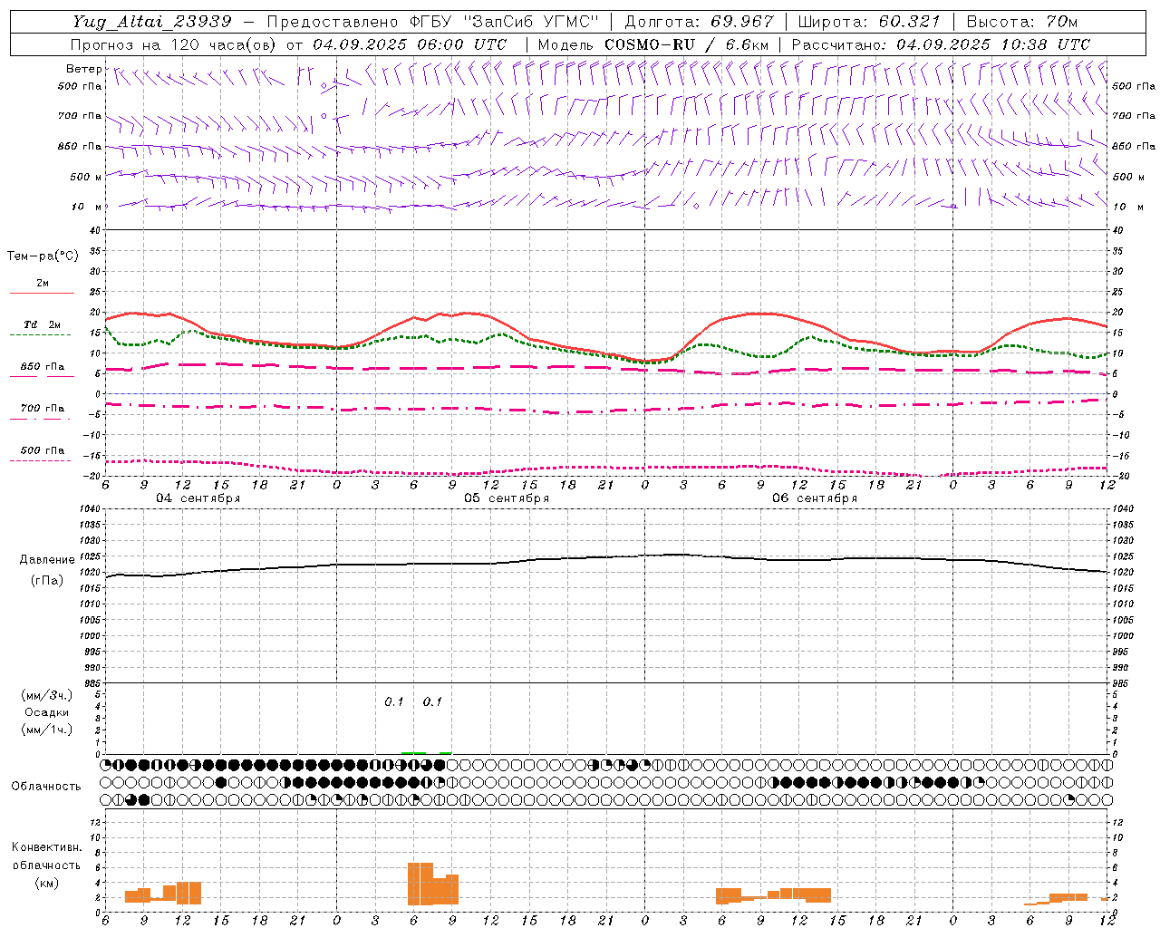Click the Широта: 60.321 header field

click(x=869, y=22)
